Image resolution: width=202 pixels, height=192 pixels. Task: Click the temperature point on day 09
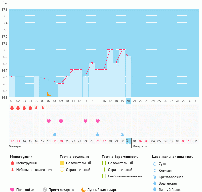[61, 83]
